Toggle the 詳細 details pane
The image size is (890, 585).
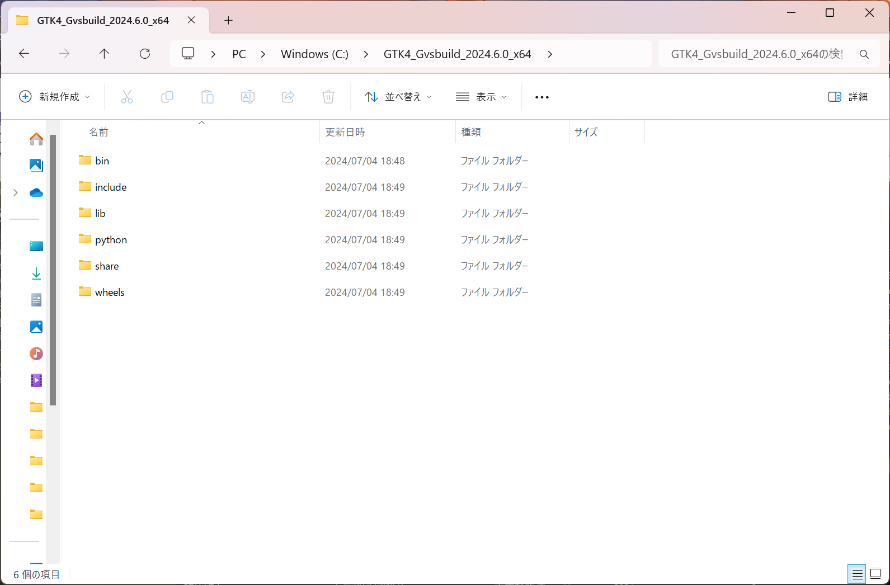pos(848,97)
